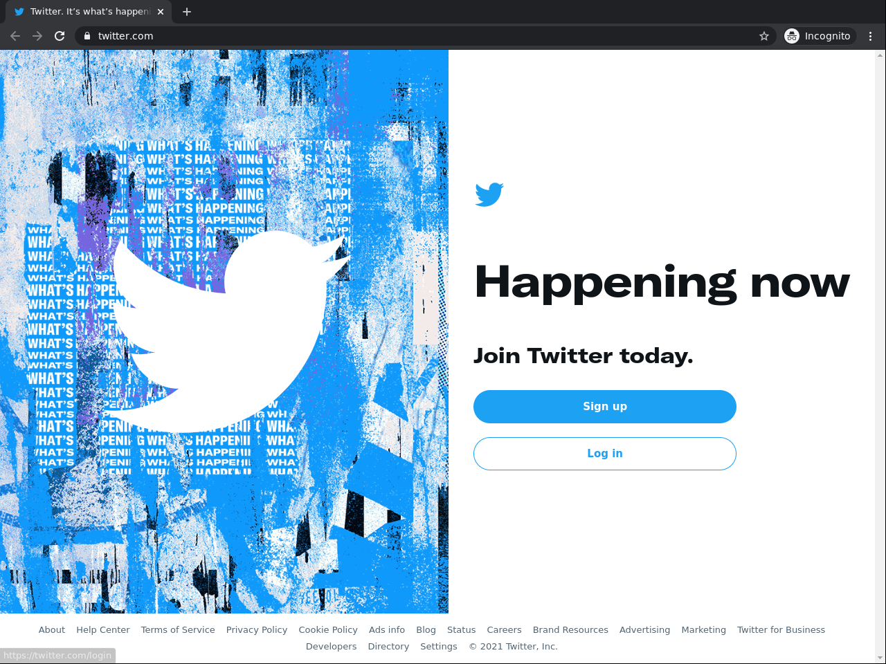Click the page's vertical scrollbar down arrow
886x664 pixels.
pos(880,658)
